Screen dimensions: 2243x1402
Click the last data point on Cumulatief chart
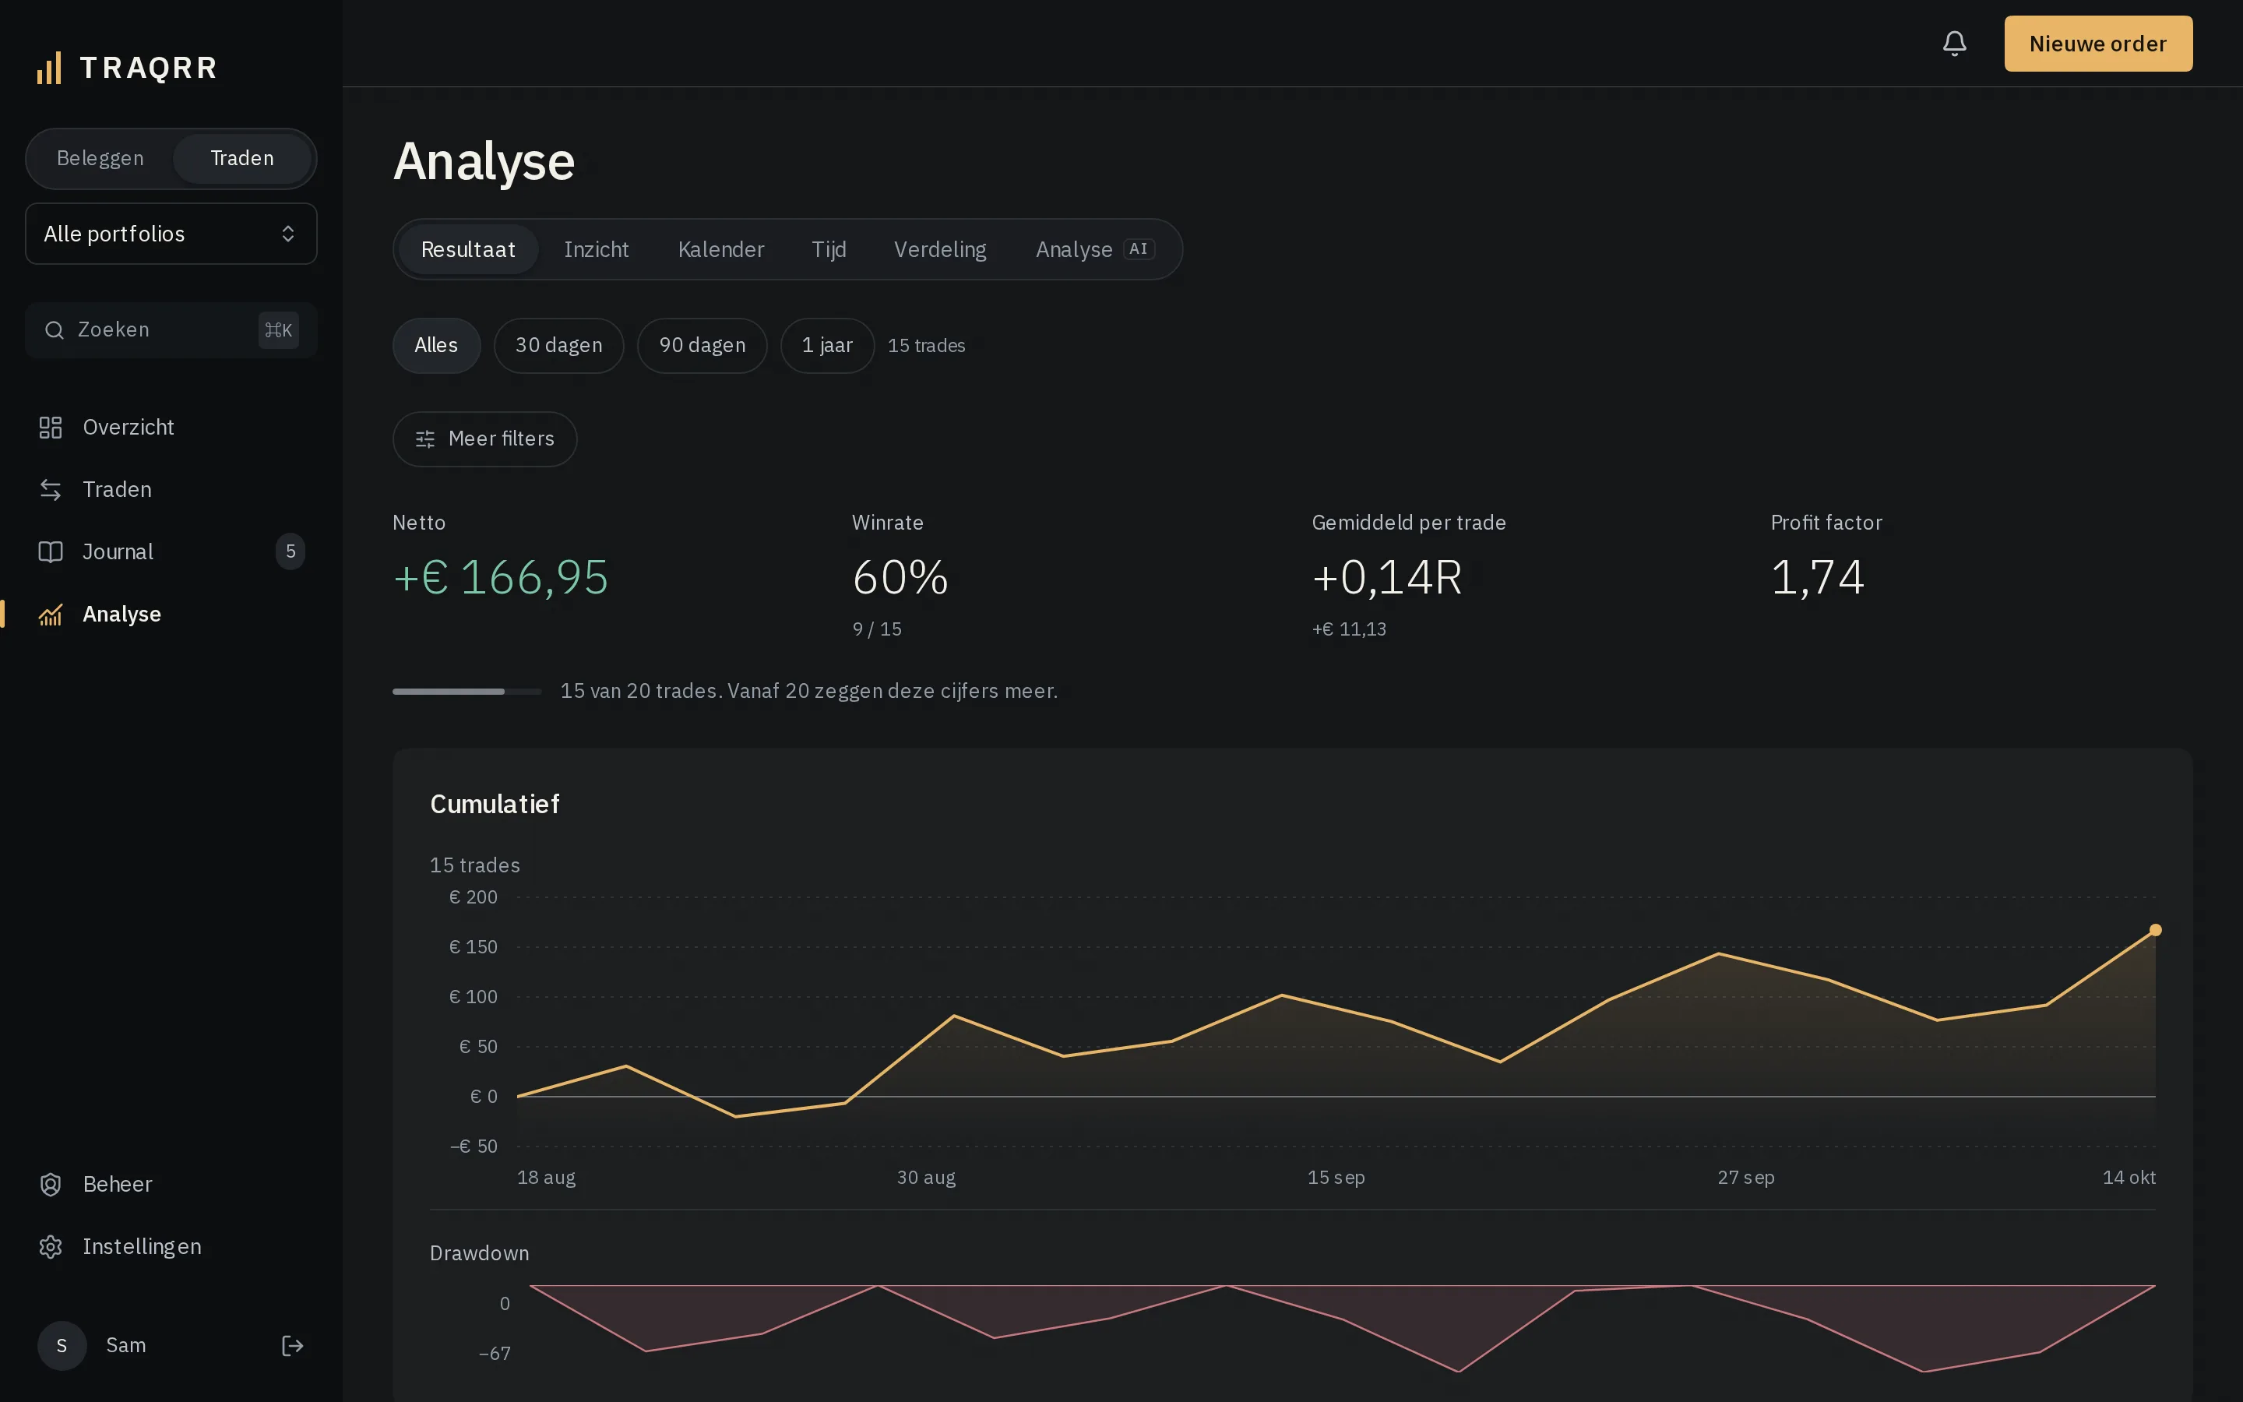pyautogui.click(x=2156, y=930)
